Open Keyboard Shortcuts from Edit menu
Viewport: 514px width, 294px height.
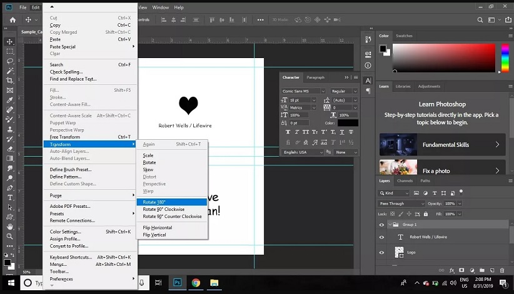(x=90, y=257)
